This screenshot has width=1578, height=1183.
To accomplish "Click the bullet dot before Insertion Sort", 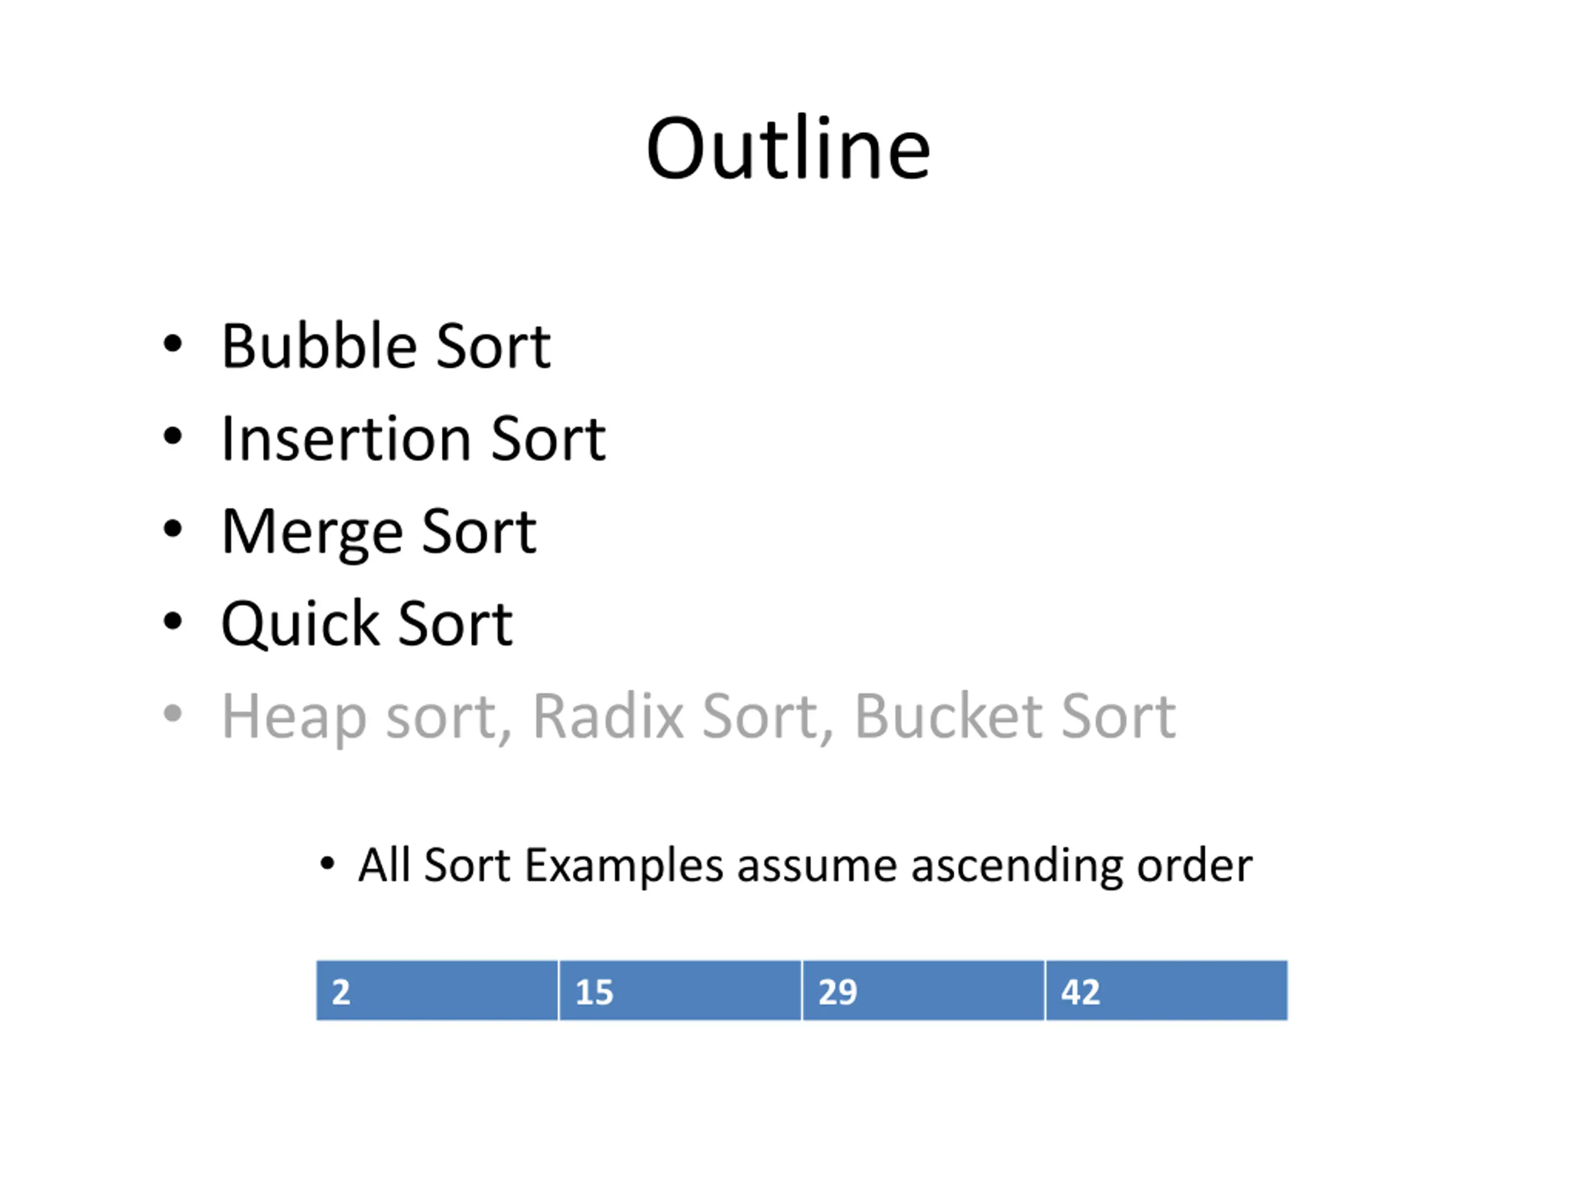I will 173,436.
